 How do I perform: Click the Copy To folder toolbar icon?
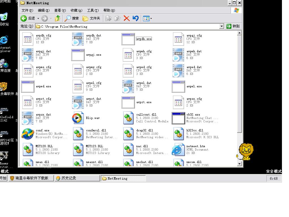pos(117,18)
